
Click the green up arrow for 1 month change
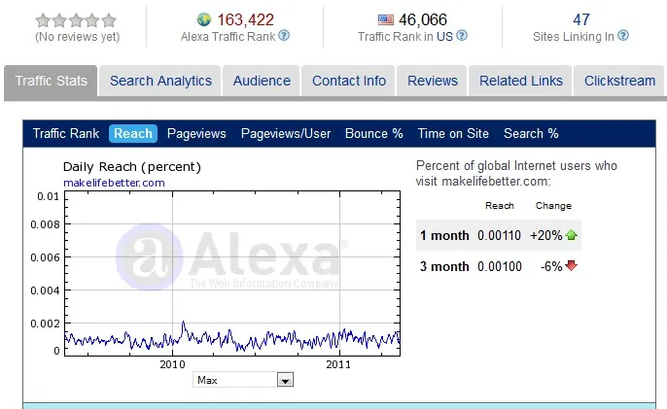coord(572,235)
